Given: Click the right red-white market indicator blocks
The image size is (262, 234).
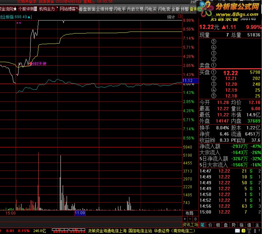Looking at the screenshot, I should pos(77,231).
